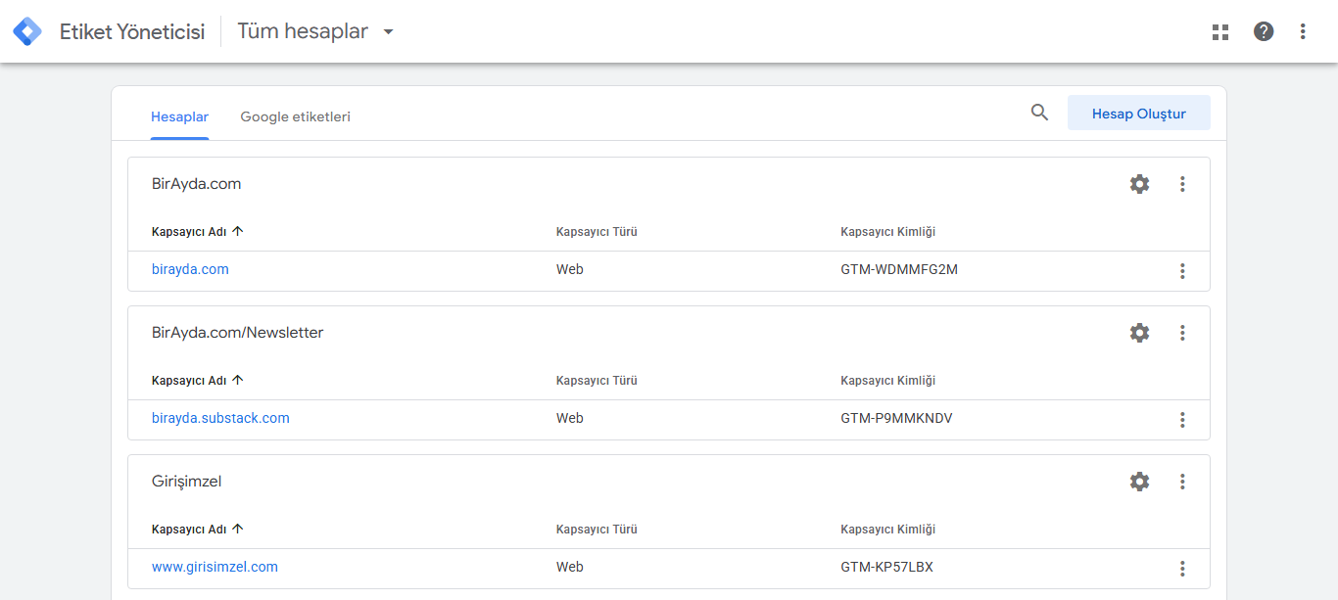
Task: Open the birayda.com container link
Action: 190,269
